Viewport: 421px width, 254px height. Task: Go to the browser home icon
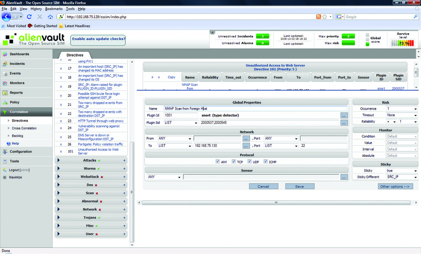[x=50, y=17]
